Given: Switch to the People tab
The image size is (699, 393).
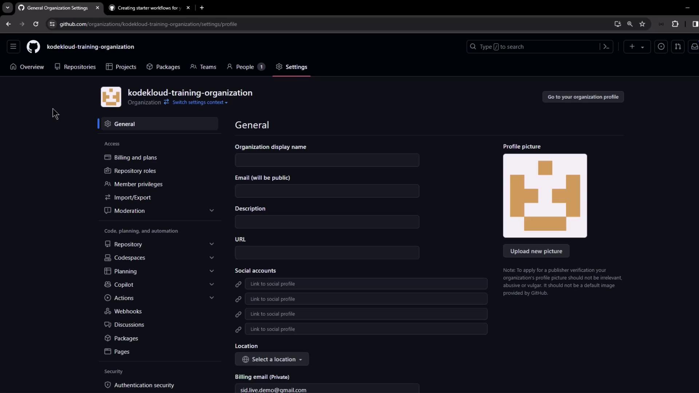Looking at the screenshot, I should pyautogui.click(x=245, y=67).
